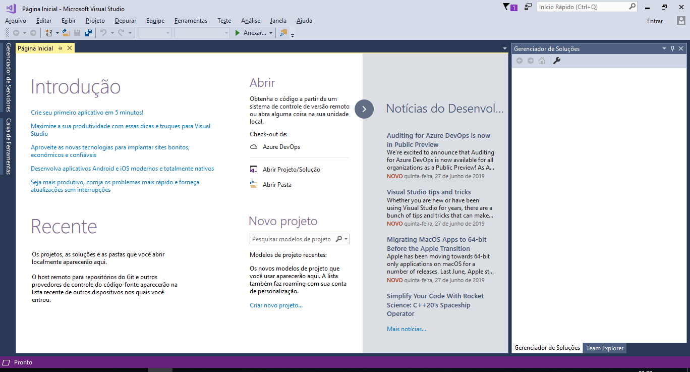690x372 pixels.
Task: Open Gerenciador de Soluções window position menu
Action: (664, 48)
